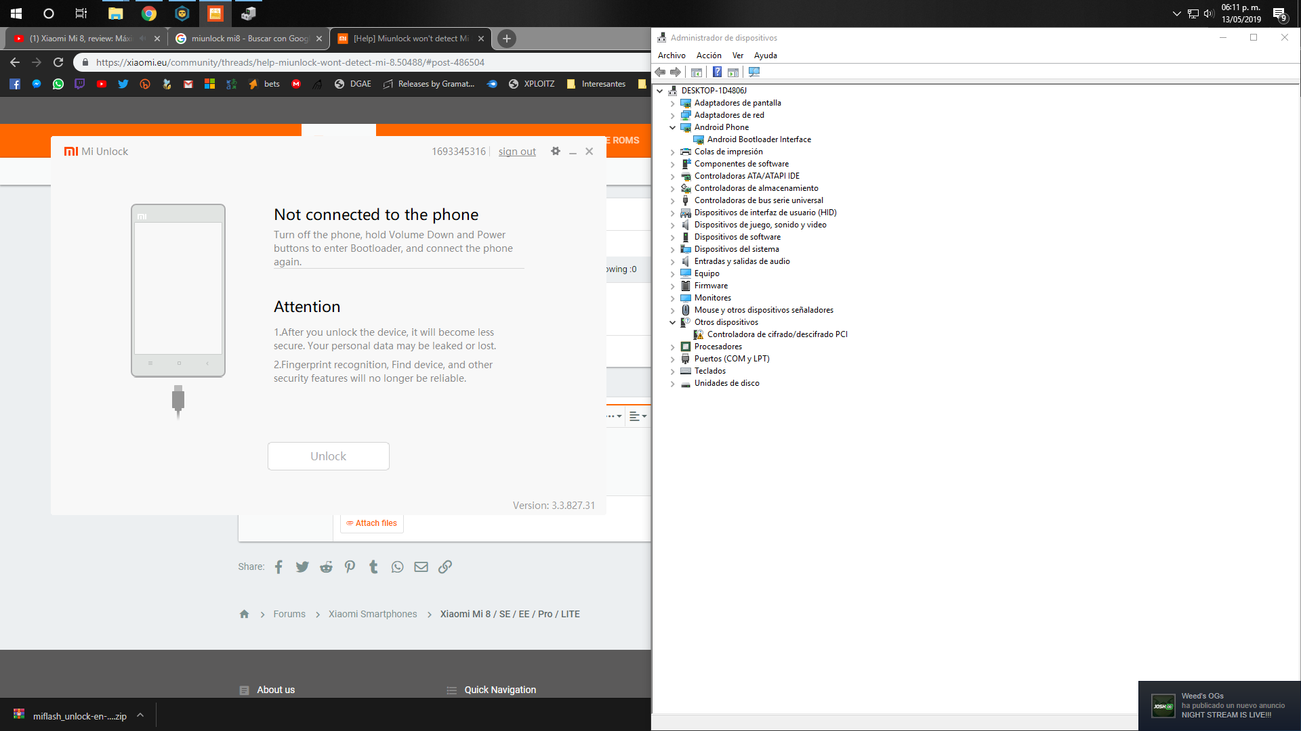Show or hide action pane in Device Manager
The height and width of the screenshot is (731, 1301).
(733, 72)
